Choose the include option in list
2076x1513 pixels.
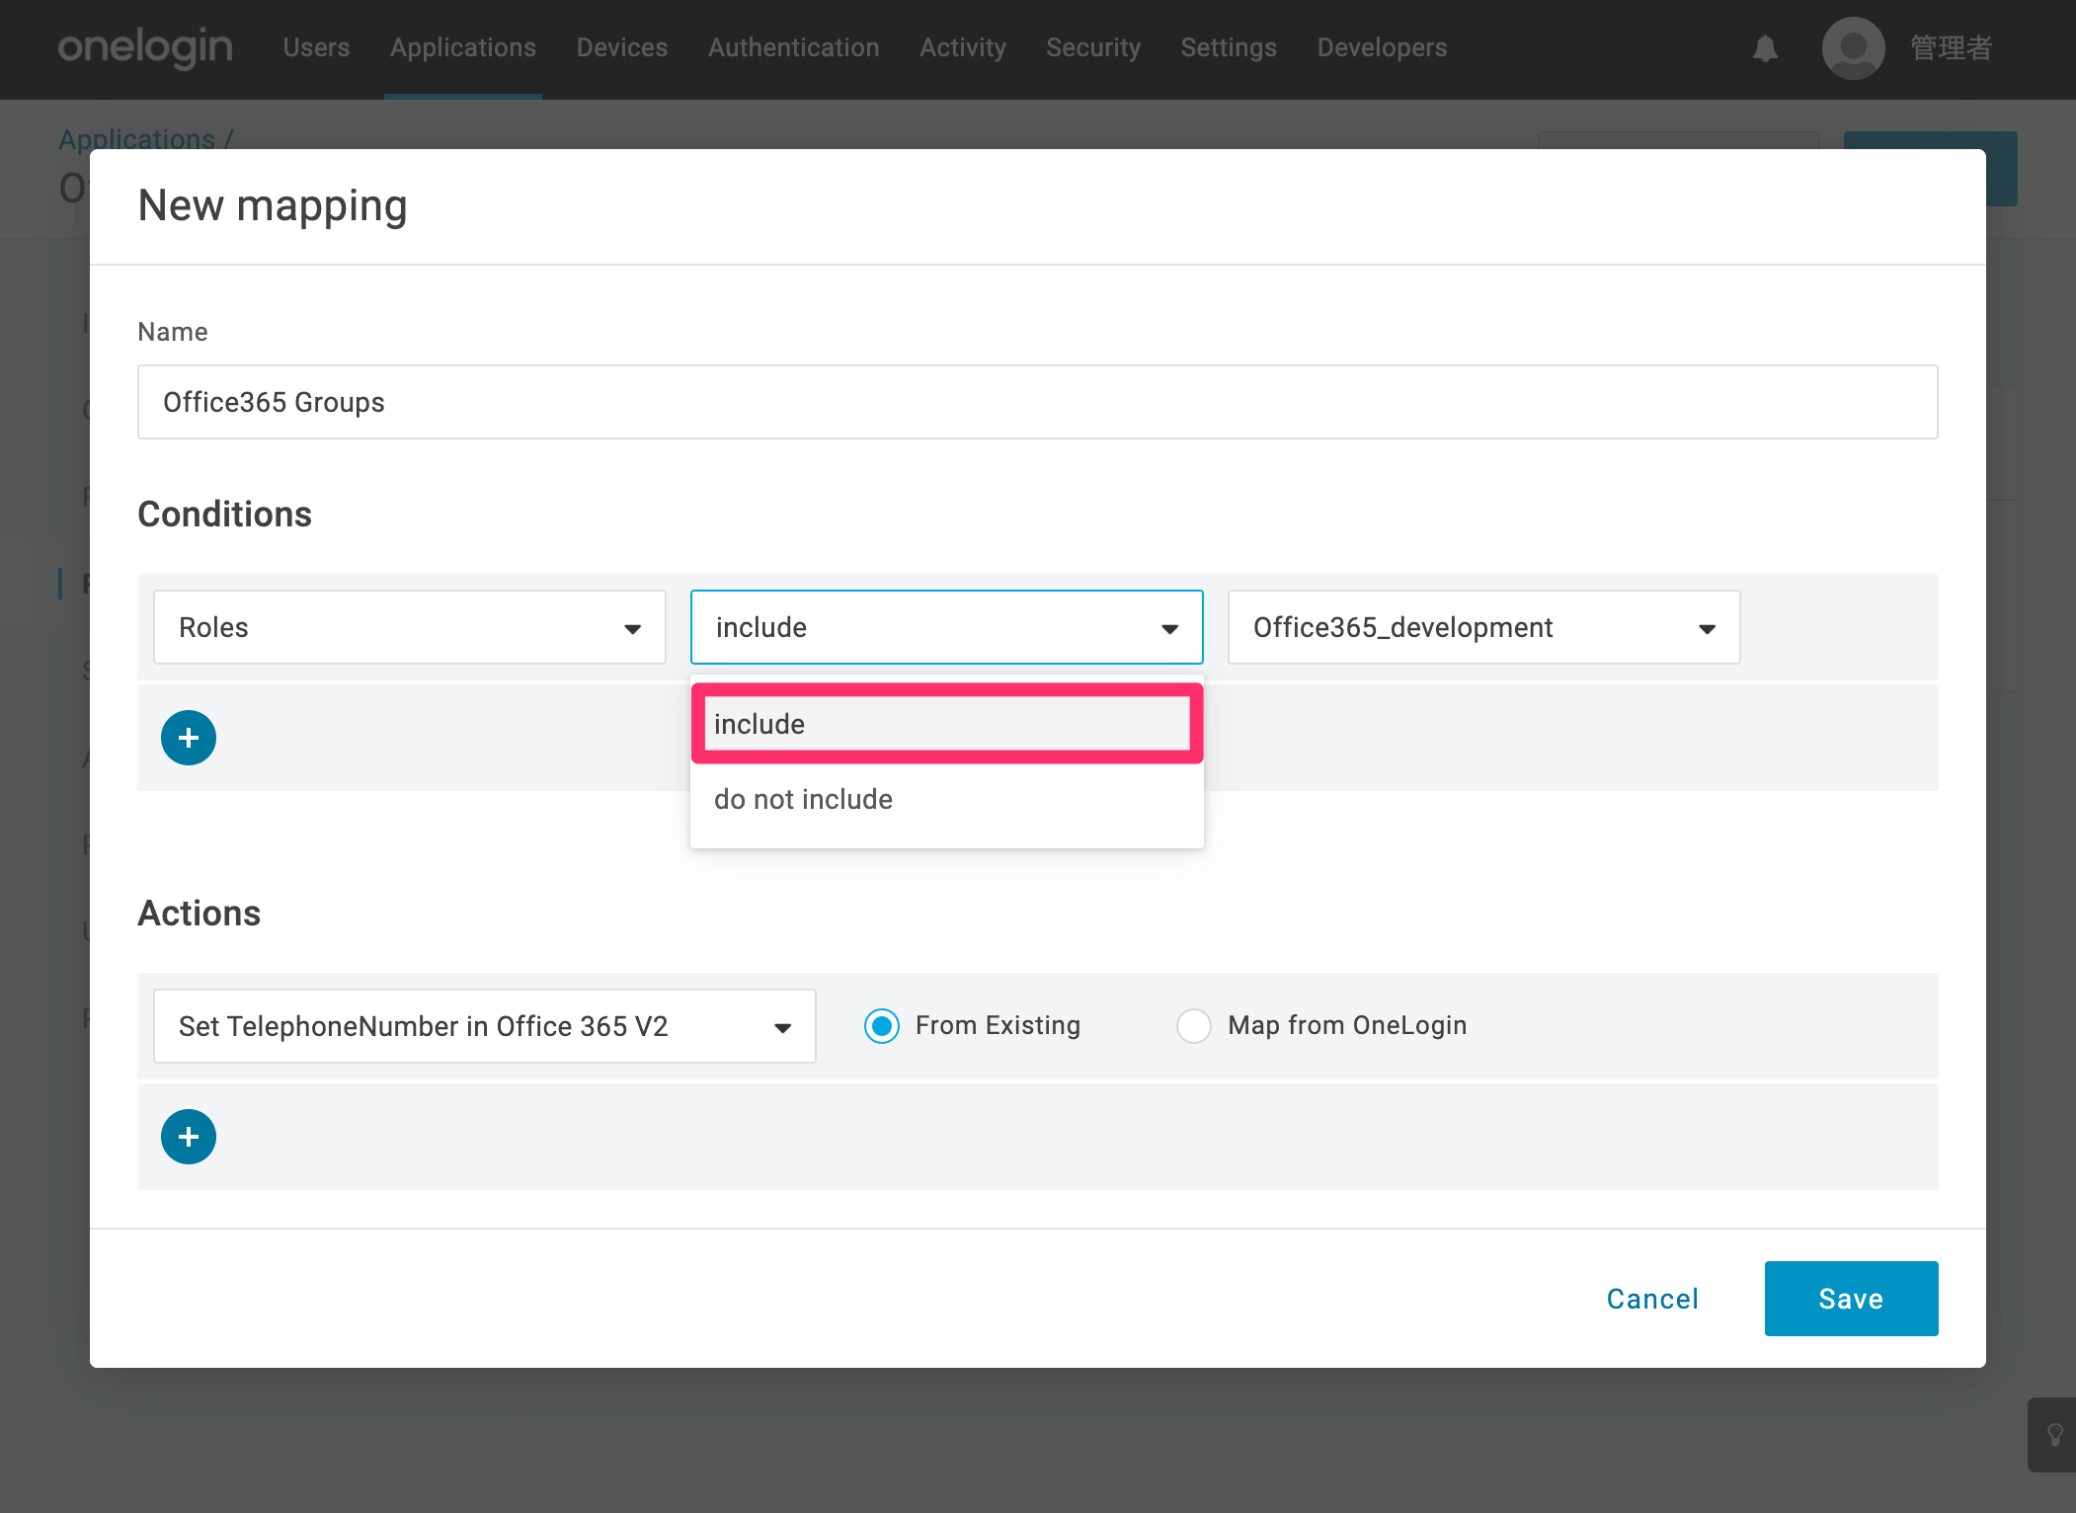click(x=947, y=724)
